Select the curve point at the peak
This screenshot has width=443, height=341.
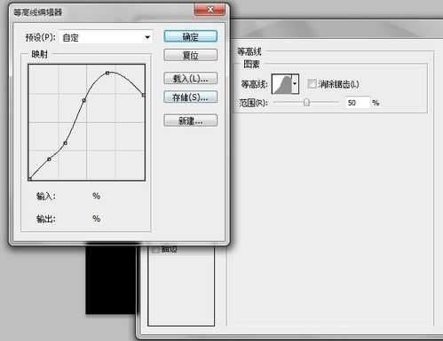pyautogui.click(x=107, y=73)
